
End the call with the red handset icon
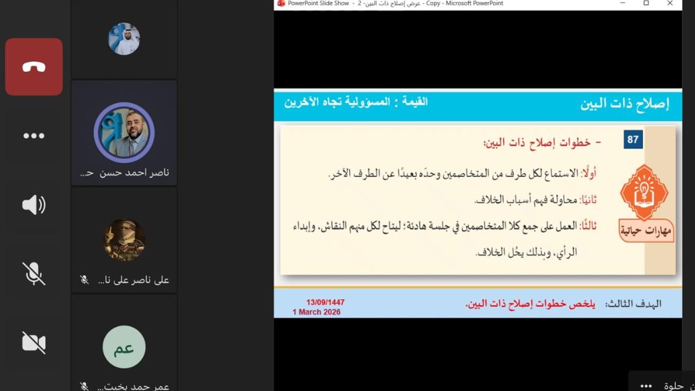[x=33, y=66]
